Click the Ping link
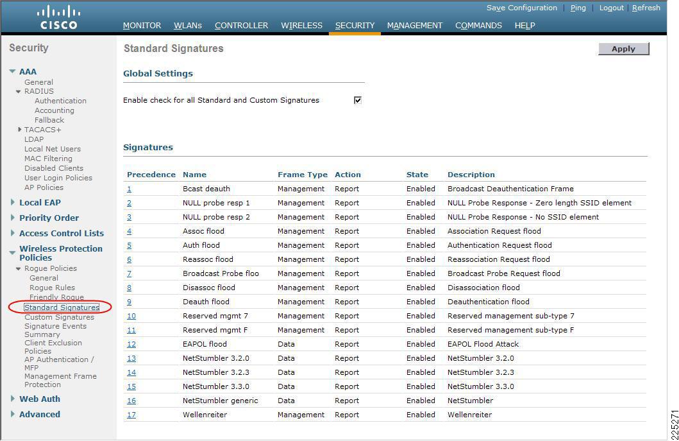 tap(578, 8)
